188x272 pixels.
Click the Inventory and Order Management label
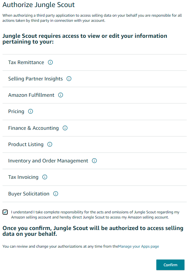click(48, 161)
